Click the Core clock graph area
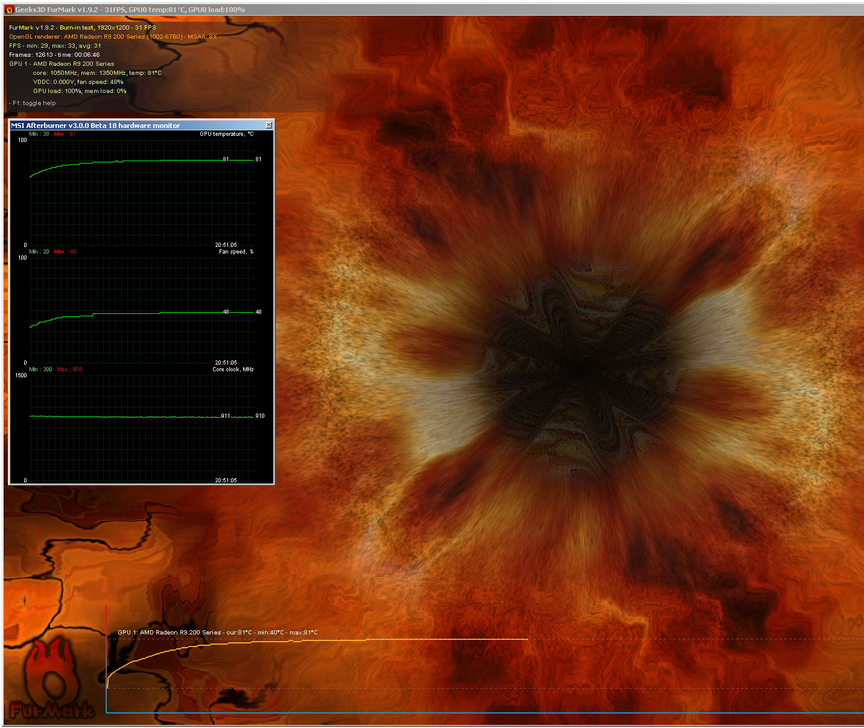864x728 pixels. pyautogui.click(x=141, y=427)
